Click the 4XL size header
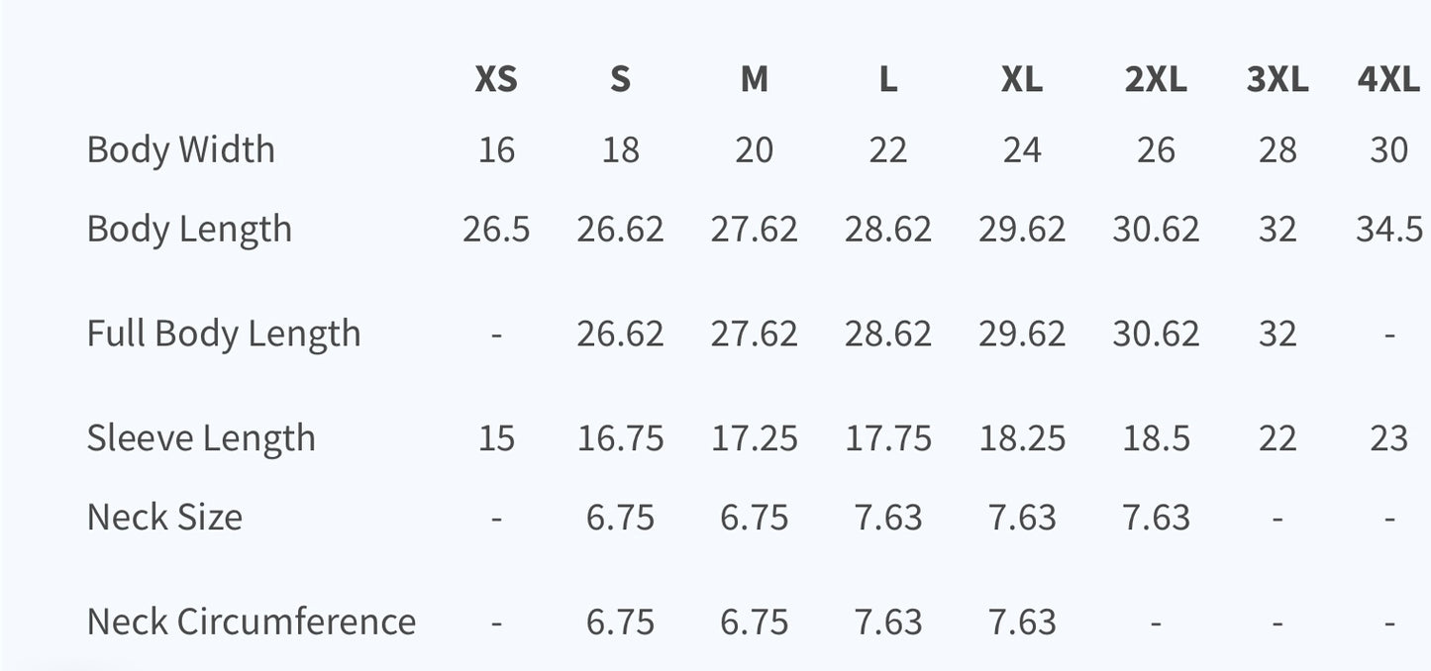The image size is (1431, 671). pos(1388,79)
